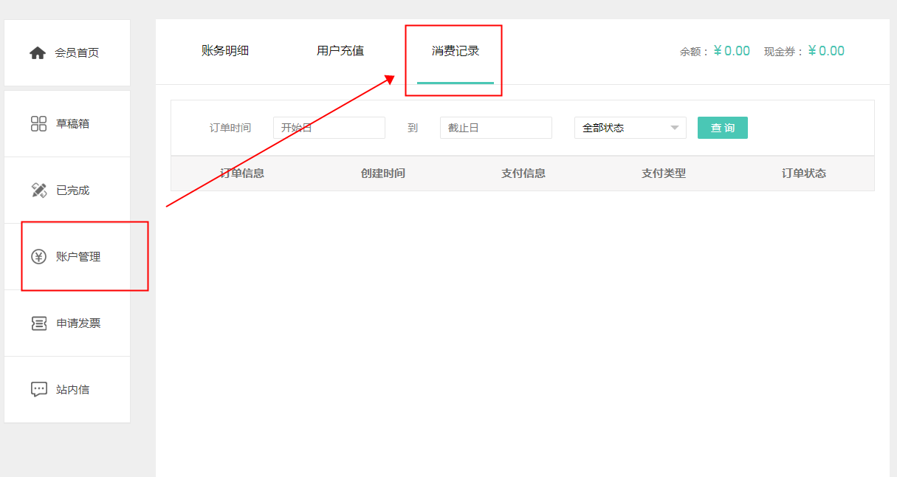Go to 已完成 in the sidebar
897x477 pixels.
(67, 191)
